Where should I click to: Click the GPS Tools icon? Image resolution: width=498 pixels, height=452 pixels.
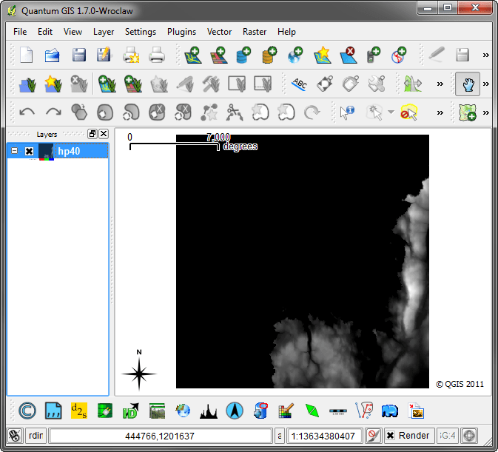373,55
